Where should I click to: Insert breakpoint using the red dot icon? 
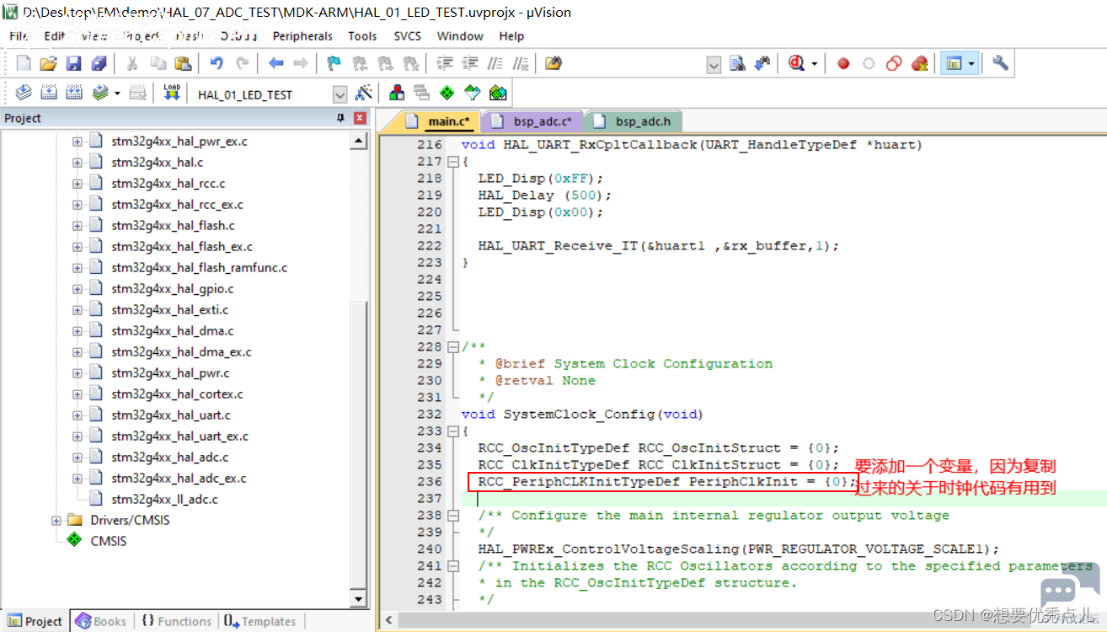pos(843,63)
